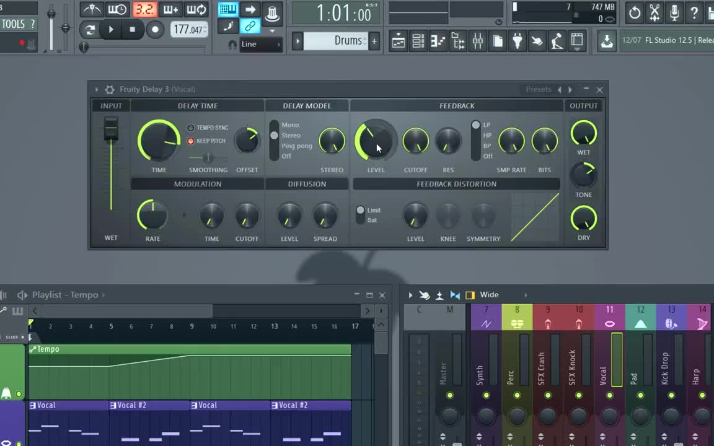Image resolution: width=714 pixels, height=446 pixels.
Task: Click the Stop transport button
Action: pos(132,30)
